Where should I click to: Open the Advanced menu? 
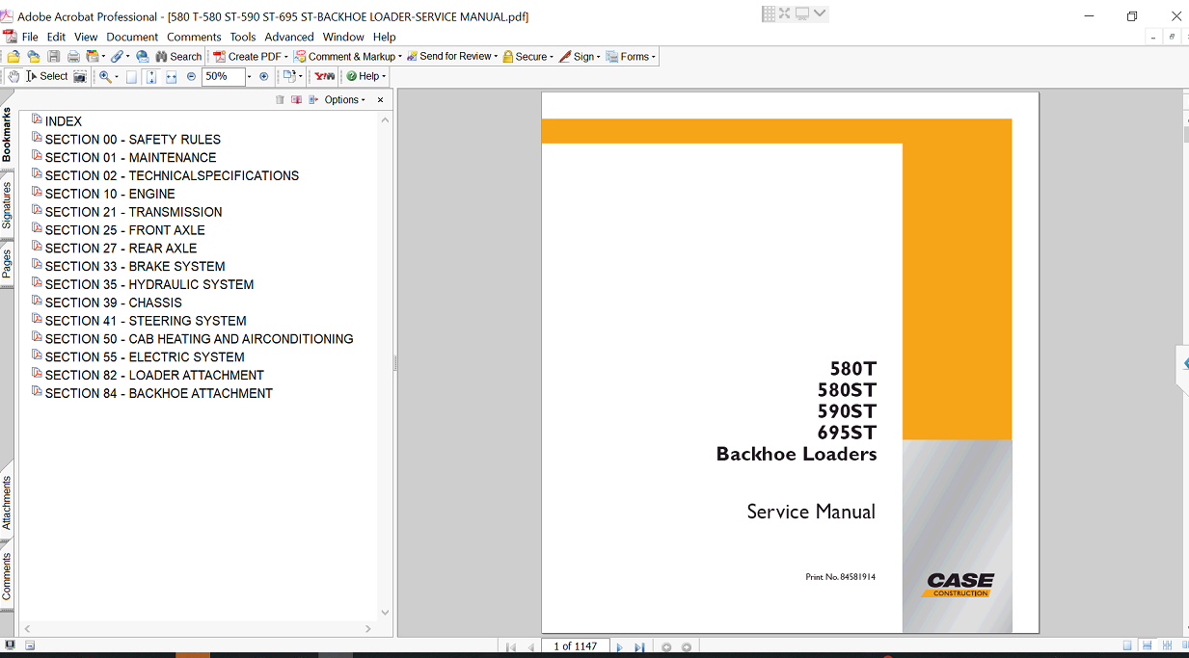(289, 37)
